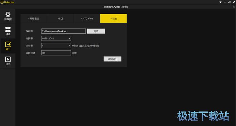The height and width of the screenshot is (126, 236).
Task: Restore the window with the restore icon
Action: 229,2
